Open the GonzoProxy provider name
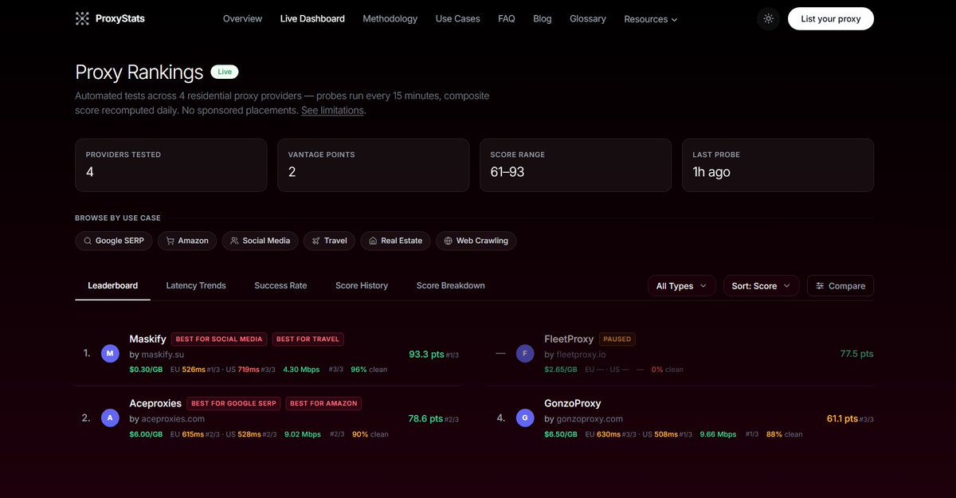The height and width of the screenshot is (498, 956). (x=573, y=403)
